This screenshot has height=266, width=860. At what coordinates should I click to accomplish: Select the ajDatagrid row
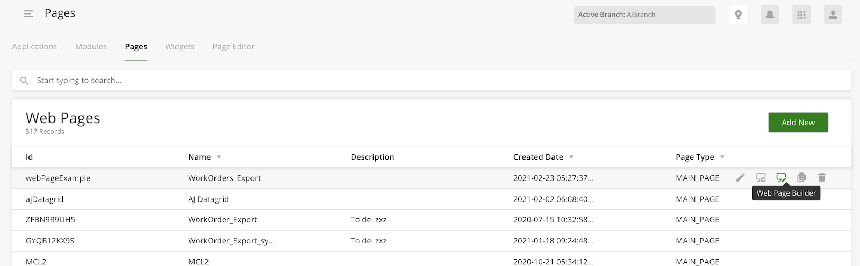tap(432, 199)
